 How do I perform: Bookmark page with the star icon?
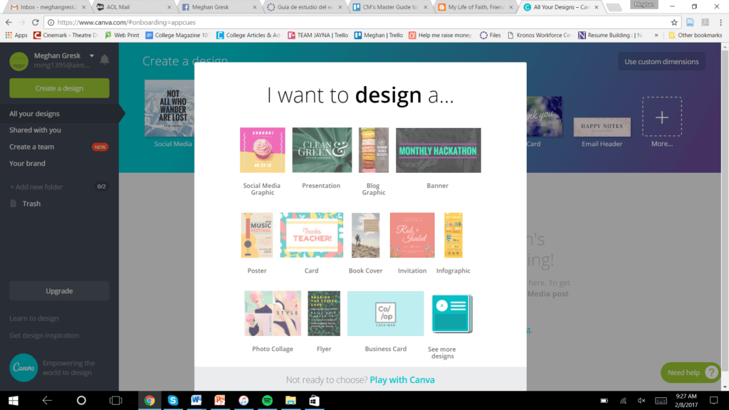(x=674, y=22)
